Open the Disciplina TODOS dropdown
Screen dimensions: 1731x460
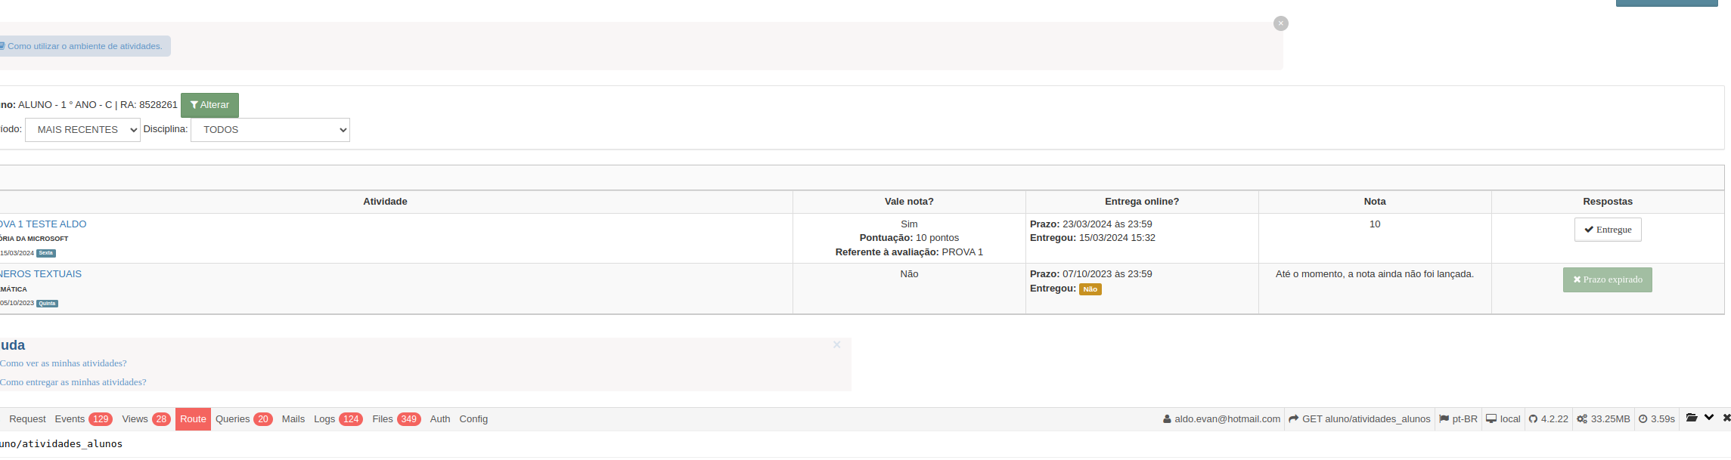(270, 130)
